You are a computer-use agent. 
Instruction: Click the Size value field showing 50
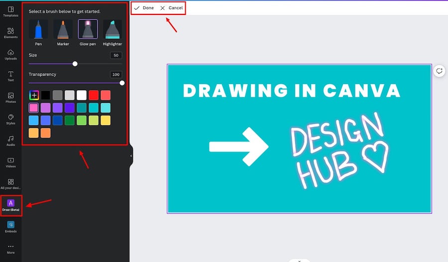coord(116,55)
